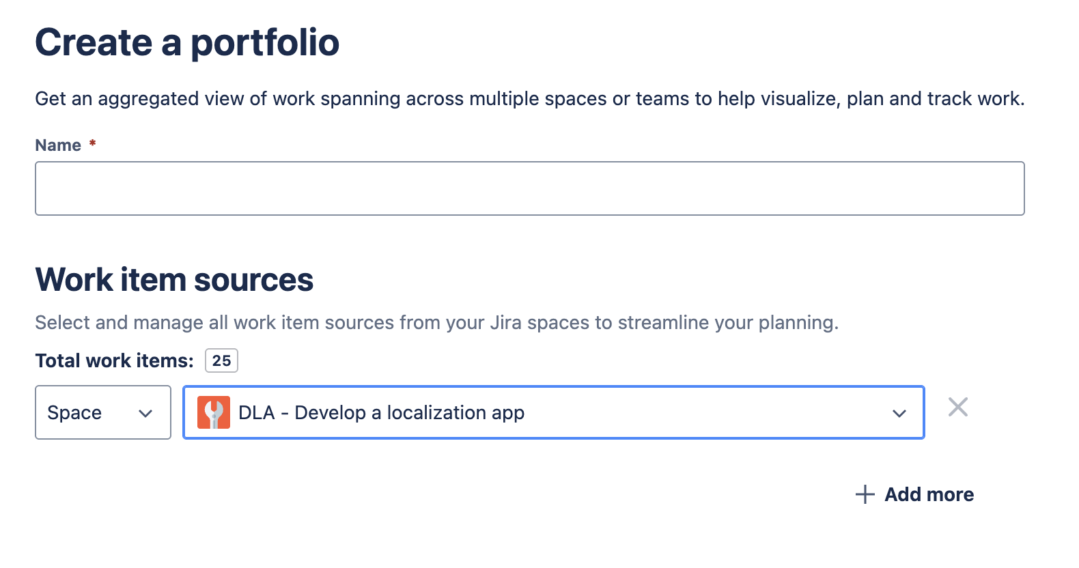
Task: Click the Add more text button
Action: coord(929,494)
